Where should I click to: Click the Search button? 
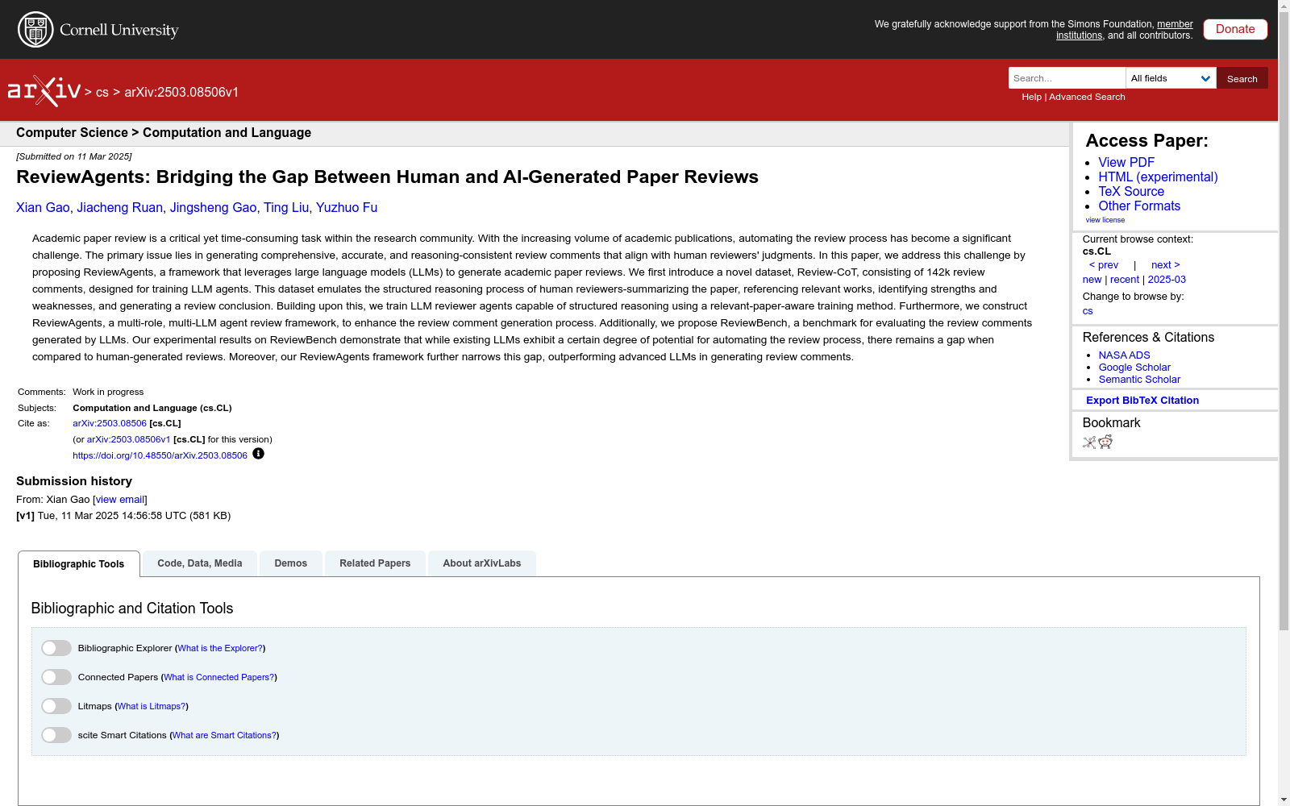click(x=1242, y=78)
